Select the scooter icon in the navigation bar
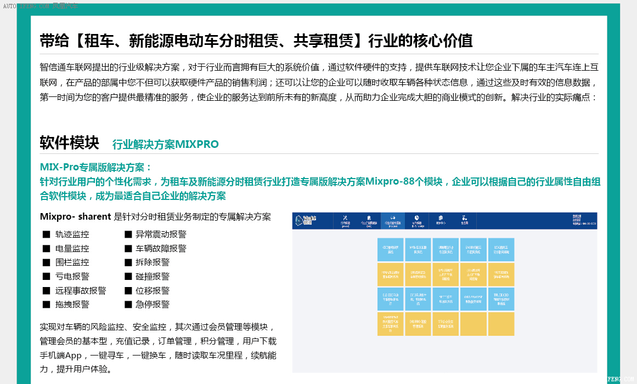The image size is (637, 384). click(x=464, y=218)
